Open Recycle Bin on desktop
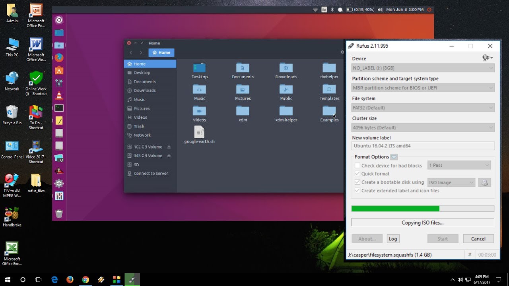This screenshot has width=509, height=286. click(x=12, y=115)
